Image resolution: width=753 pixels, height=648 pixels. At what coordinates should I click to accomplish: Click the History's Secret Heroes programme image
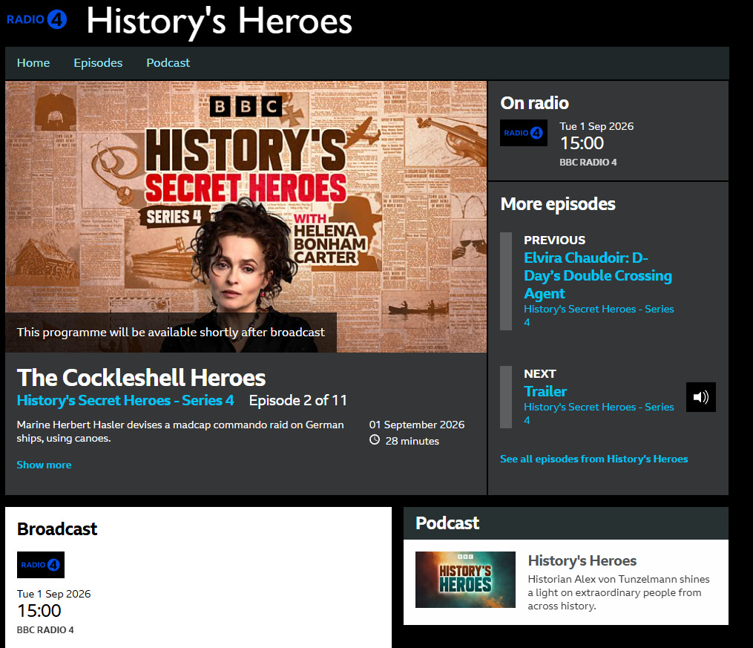246,217
